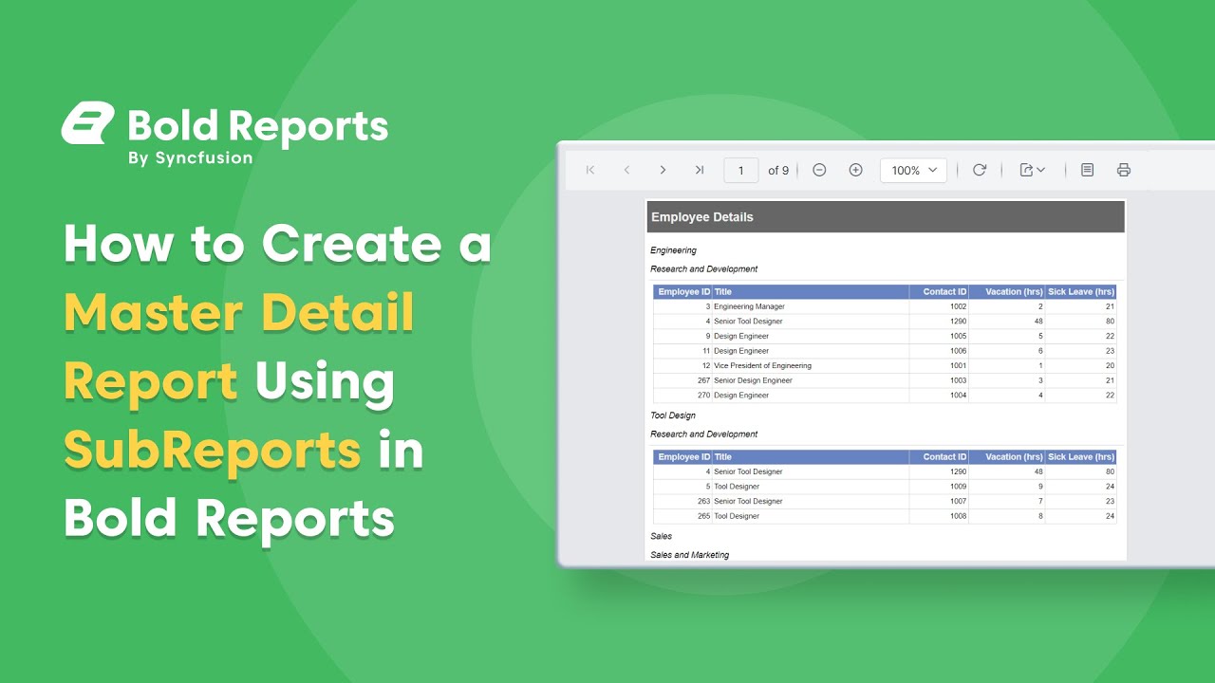The width and height of the screenshot is (1215, 683).
Task: Select the Engineering Manager row title
Action: [750, 306]
